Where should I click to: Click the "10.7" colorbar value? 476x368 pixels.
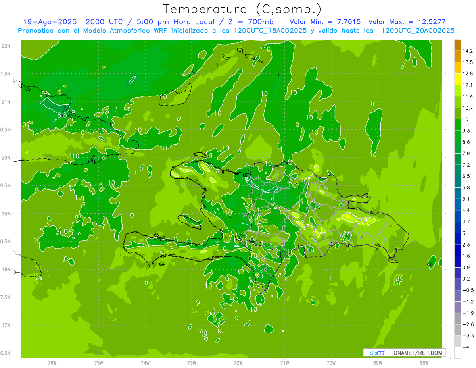pos(467,108)
